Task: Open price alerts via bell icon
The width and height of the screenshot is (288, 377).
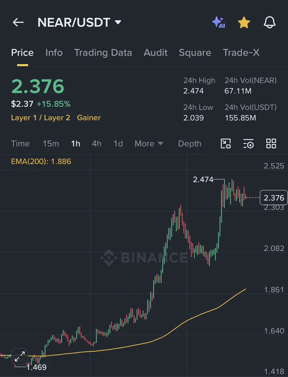Action: (270, 22)
